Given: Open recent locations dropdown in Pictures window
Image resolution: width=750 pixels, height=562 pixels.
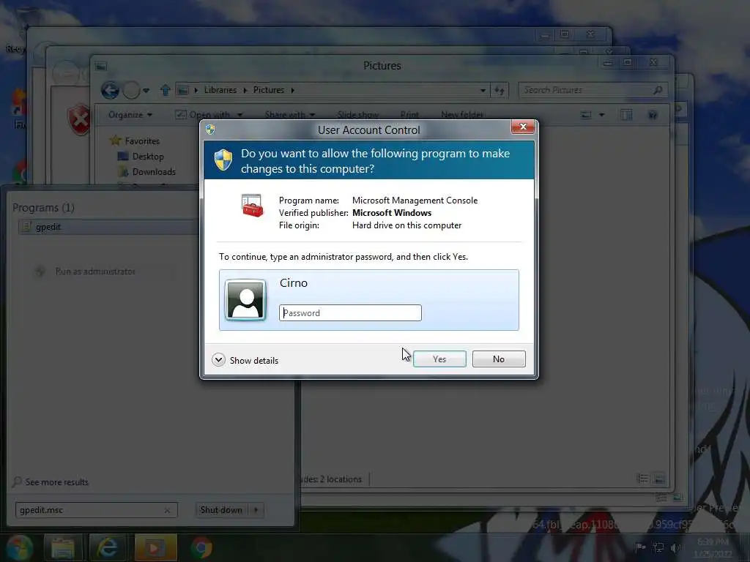Looking at the screenshot, I should 146,90.
